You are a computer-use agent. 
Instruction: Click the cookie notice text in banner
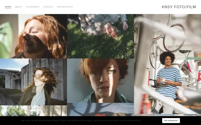(81, 121)
